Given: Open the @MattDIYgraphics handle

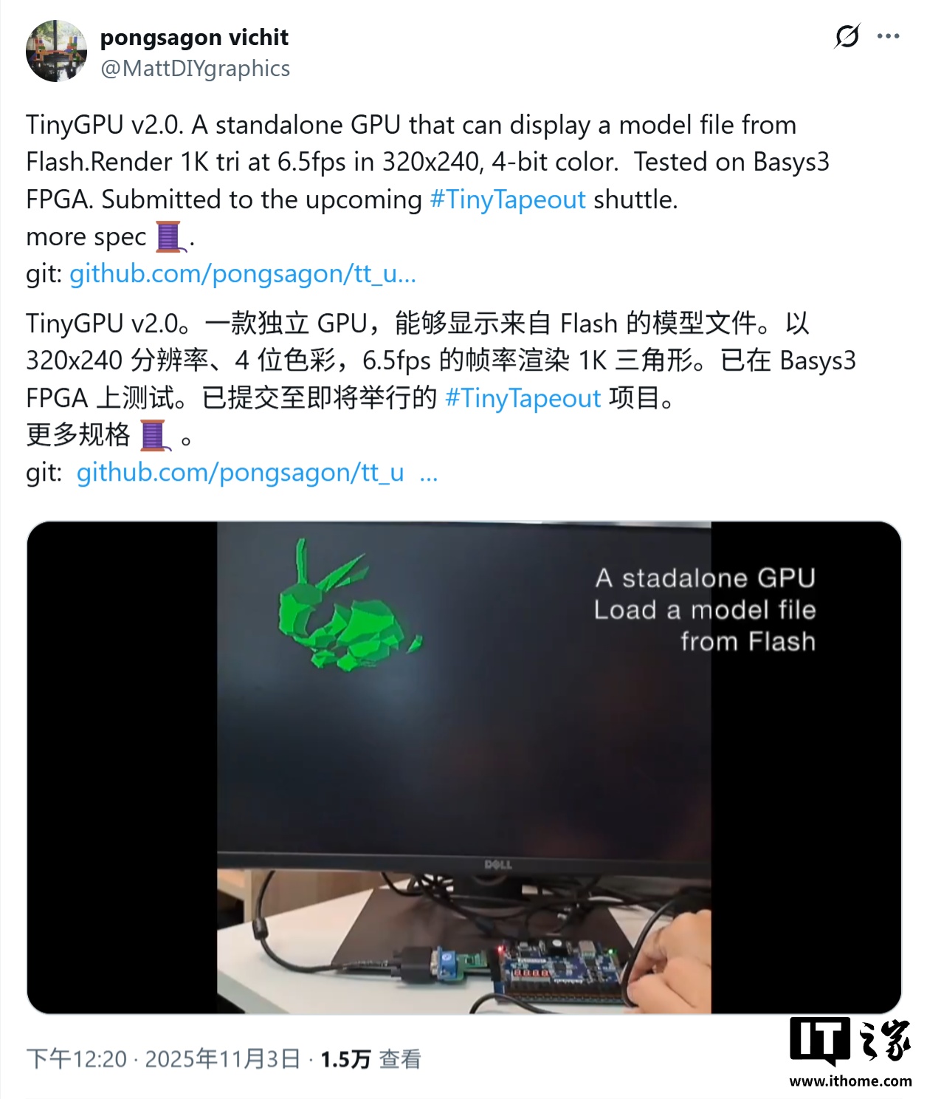Looking at the screenshot, I should click(196, 69).
